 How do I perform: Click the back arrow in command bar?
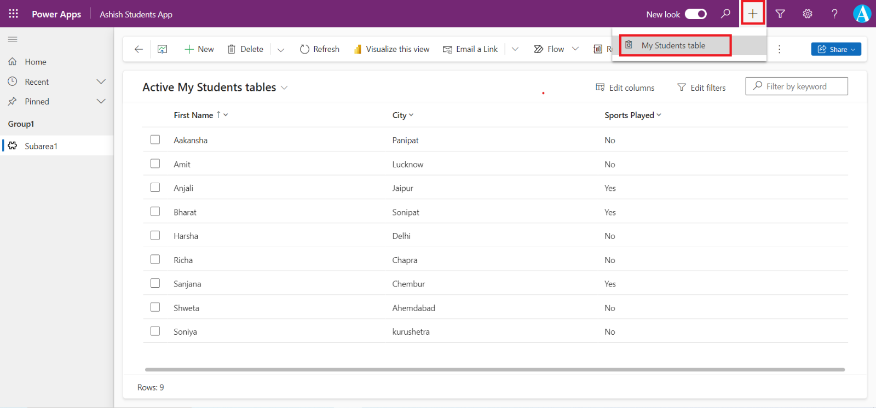(139, 49)
